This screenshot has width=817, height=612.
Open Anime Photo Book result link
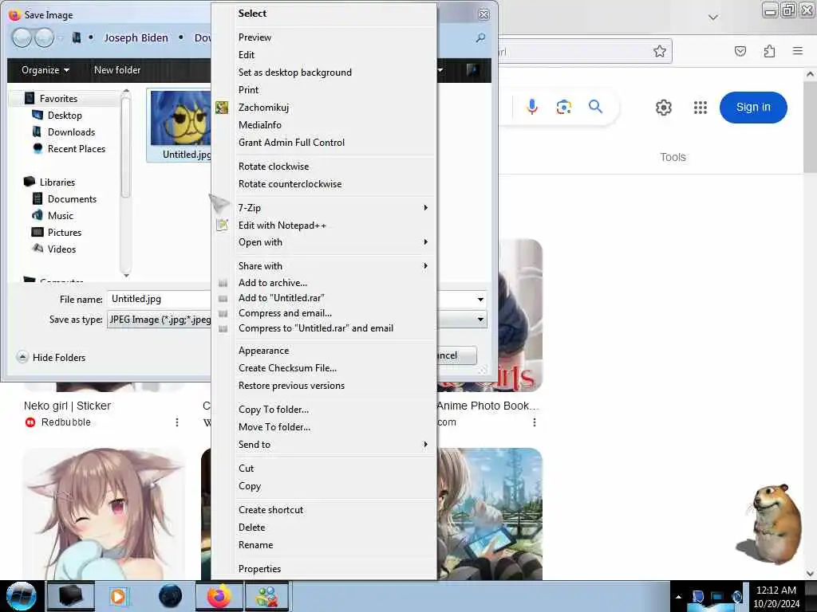(487, 406)
